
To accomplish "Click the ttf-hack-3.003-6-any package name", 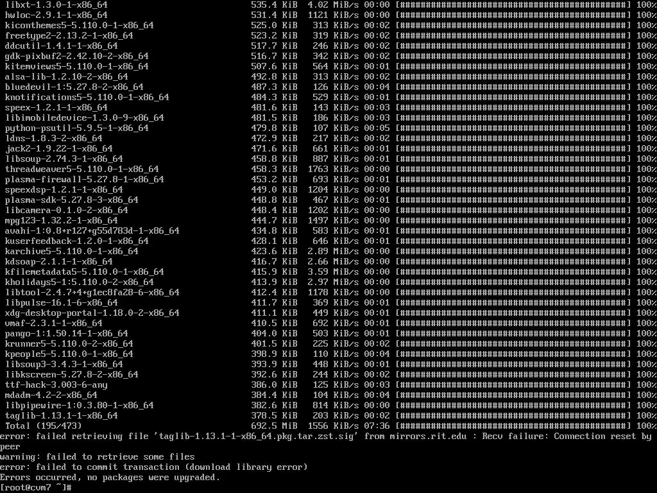I will [56, 385].
